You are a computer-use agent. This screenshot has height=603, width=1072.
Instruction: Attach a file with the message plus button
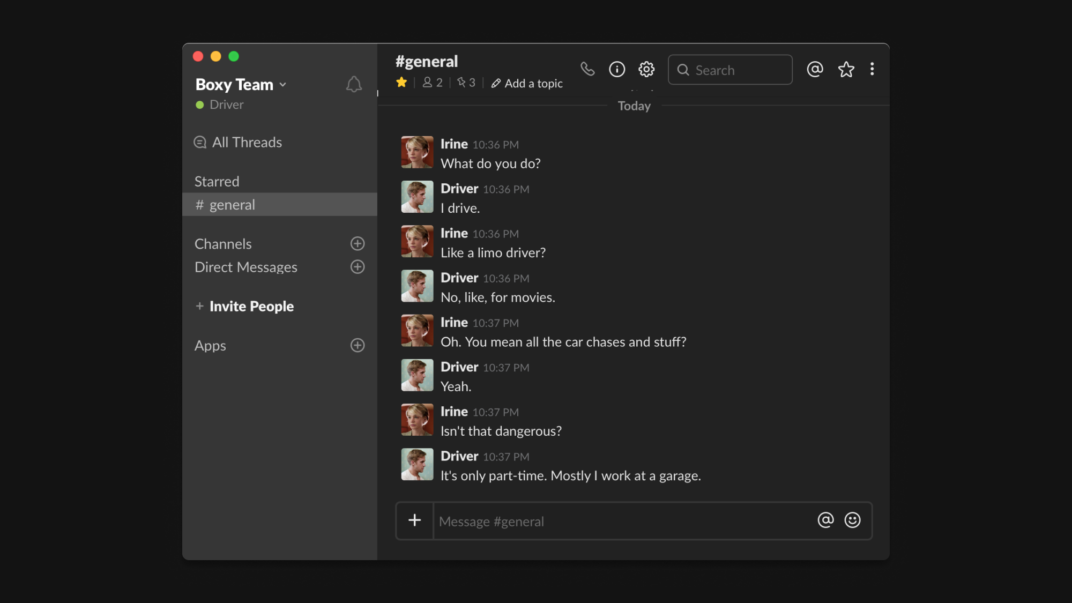point(414,520)
